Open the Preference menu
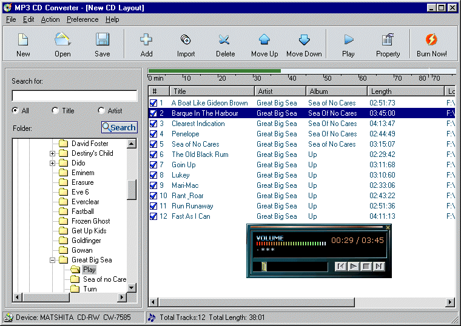The image size is (461, 326). tap(82, 19)
